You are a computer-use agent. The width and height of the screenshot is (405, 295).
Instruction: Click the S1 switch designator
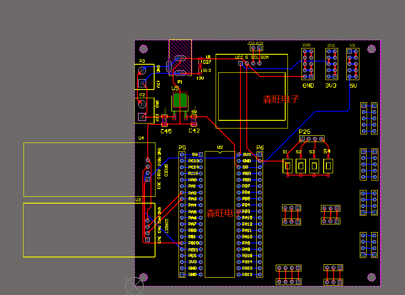(285, 152)
